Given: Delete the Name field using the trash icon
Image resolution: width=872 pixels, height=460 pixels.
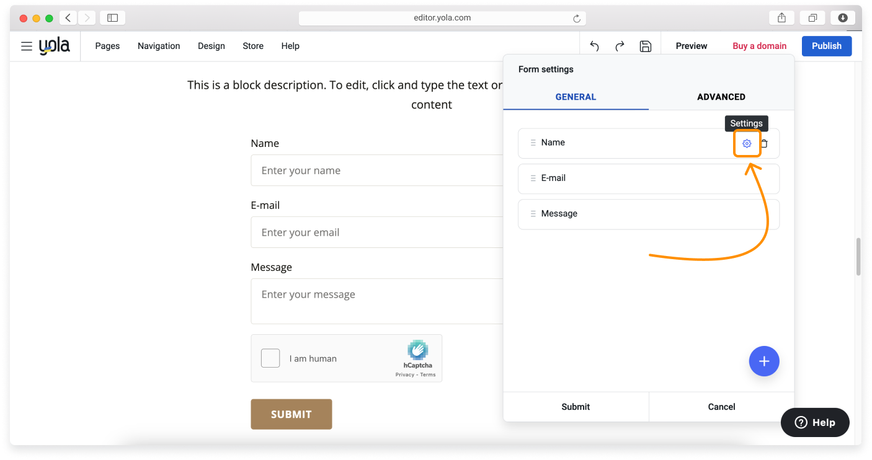Looking at the screenshot, I should point(764,143).
